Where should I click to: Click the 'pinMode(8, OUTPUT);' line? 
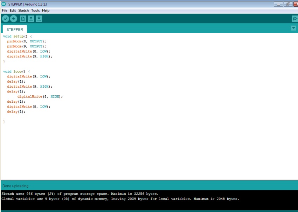pos(26,41)
